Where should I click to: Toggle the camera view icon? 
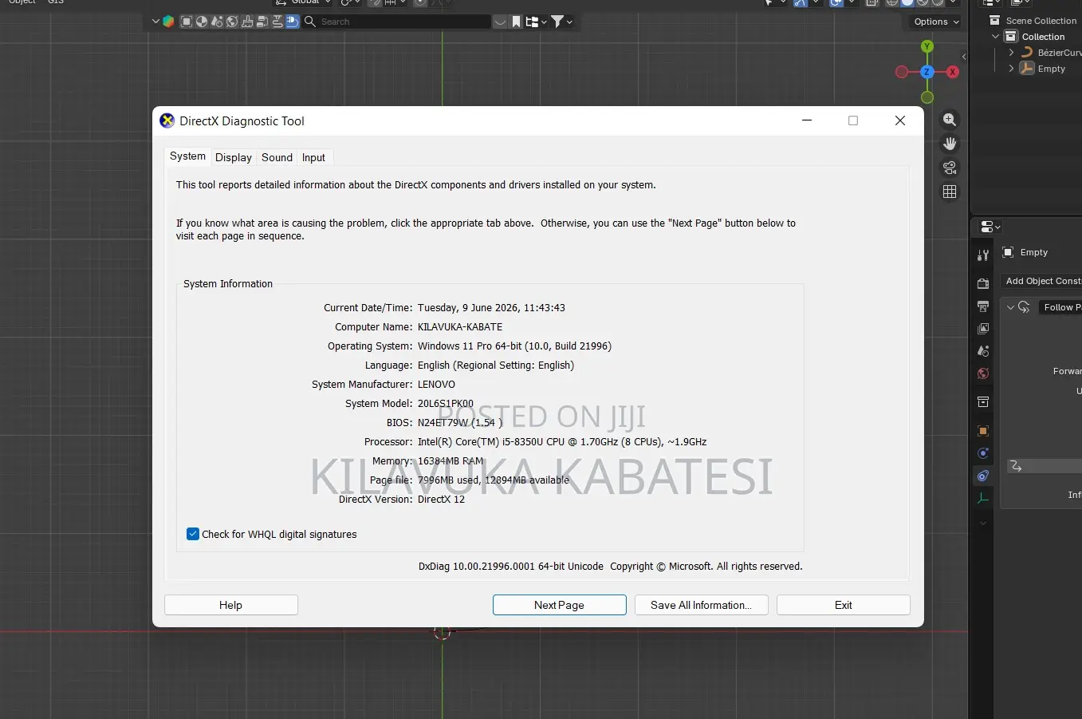[950, 168]
